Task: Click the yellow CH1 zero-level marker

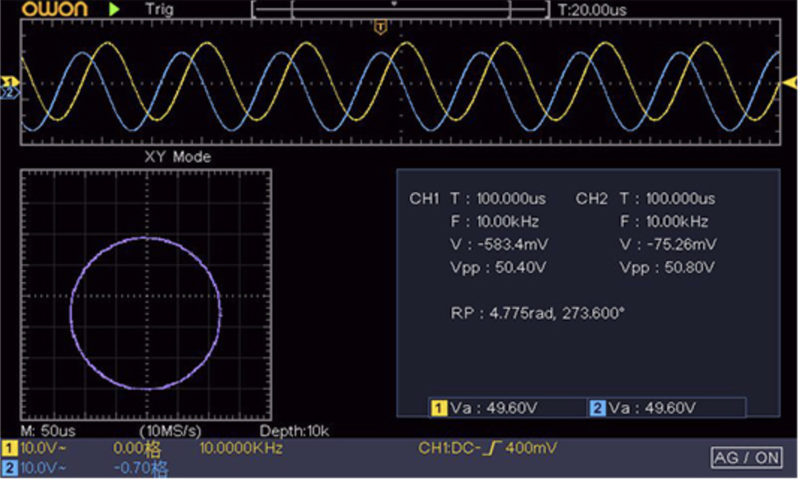Action: (x=10, y=81)
